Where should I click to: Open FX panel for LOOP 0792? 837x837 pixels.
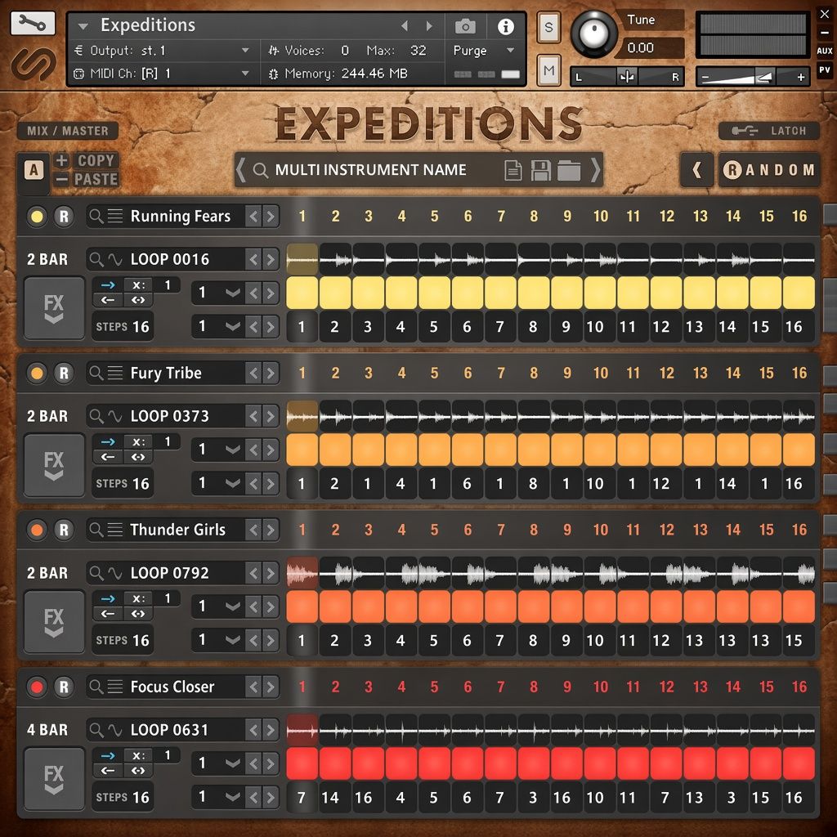click(54, 622)
